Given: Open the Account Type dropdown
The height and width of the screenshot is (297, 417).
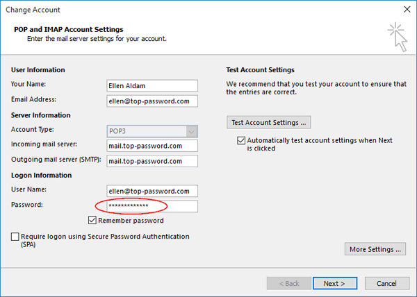Looking at the screenshot, I should (191, 130).
